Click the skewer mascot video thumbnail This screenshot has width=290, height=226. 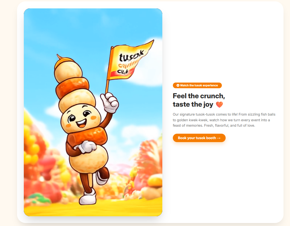pos(93,112)
